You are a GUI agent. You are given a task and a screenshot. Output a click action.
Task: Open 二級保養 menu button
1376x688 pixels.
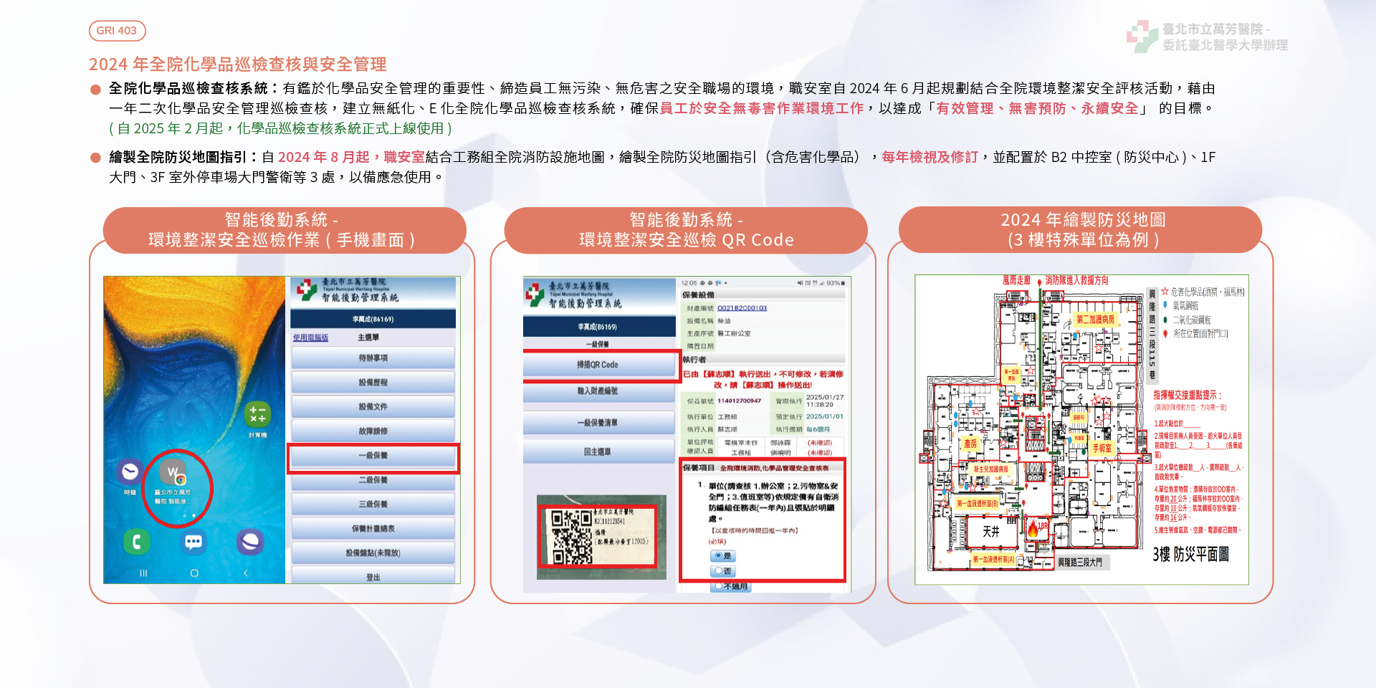pyautogui.click(x=373, y=480)
